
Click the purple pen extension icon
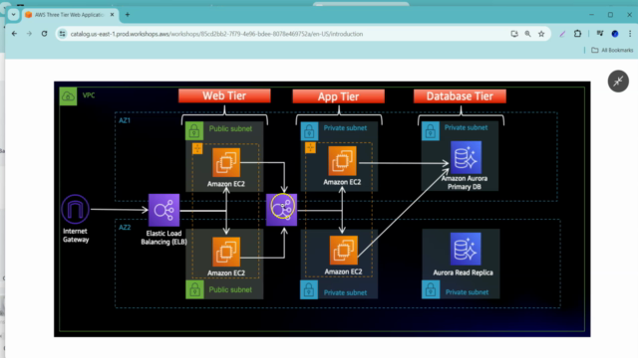point(562,34)
